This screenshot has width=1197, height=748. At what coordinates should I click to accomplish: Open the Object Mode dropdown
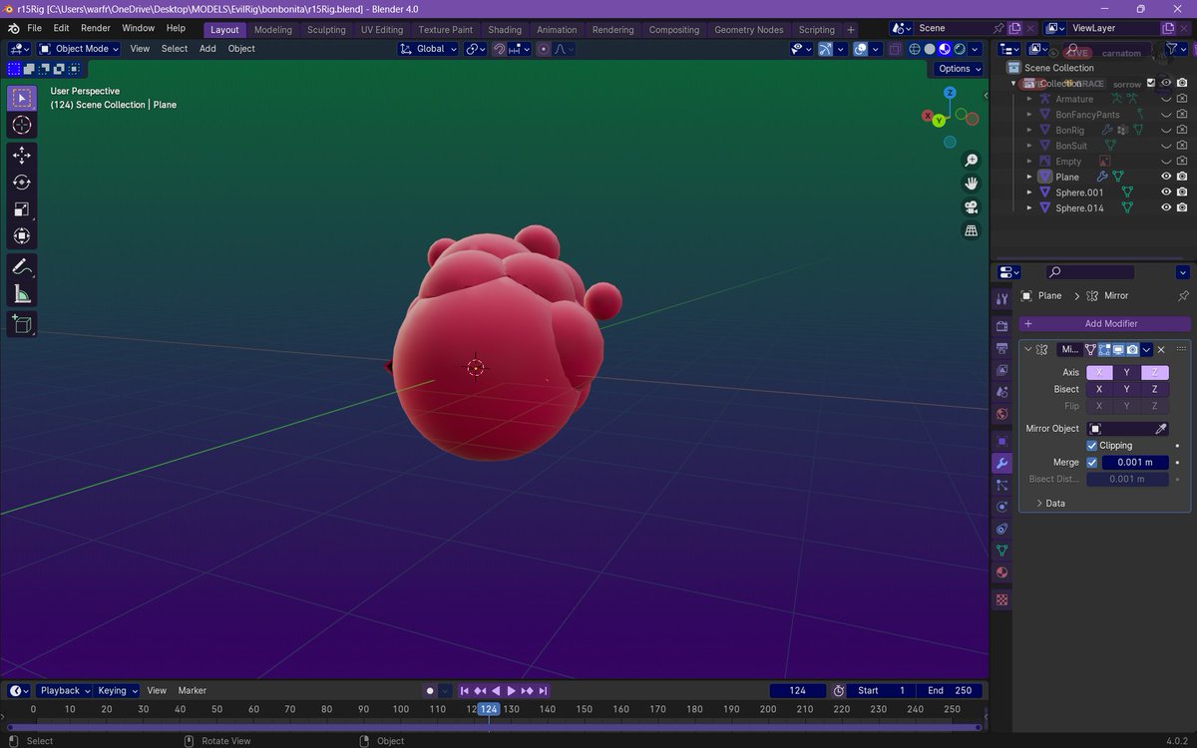(79, 48)
